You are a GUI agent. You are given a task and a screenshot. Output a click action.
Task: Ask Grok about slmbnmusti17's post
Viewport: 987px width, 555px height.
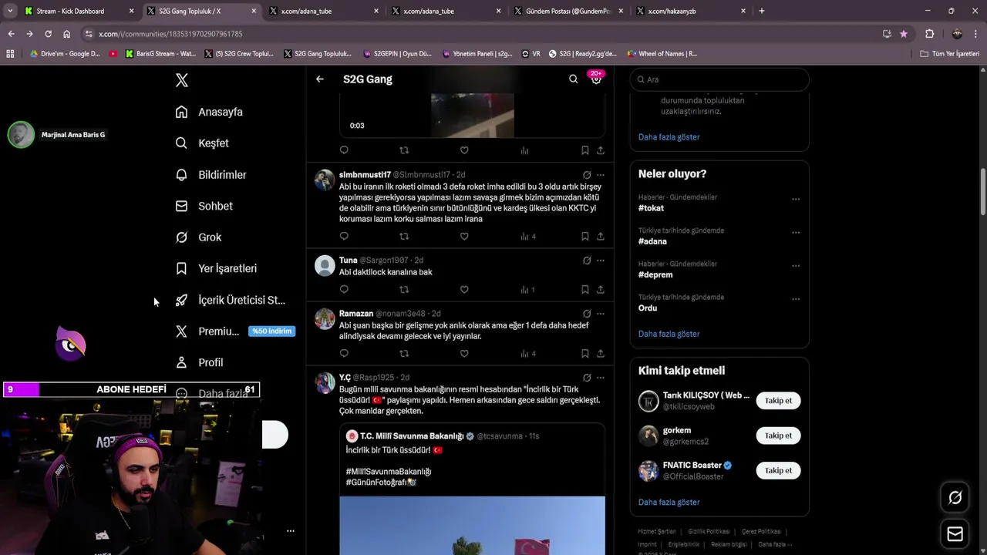click(x=587, y=175)
